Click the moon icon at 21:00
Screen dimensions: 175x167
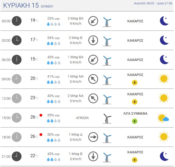click(164, 156)
